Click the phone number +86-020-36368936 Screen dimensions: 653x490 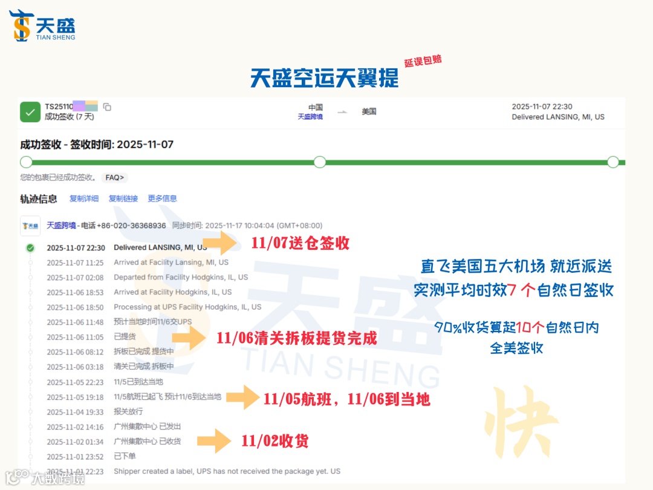click(131, 226)
